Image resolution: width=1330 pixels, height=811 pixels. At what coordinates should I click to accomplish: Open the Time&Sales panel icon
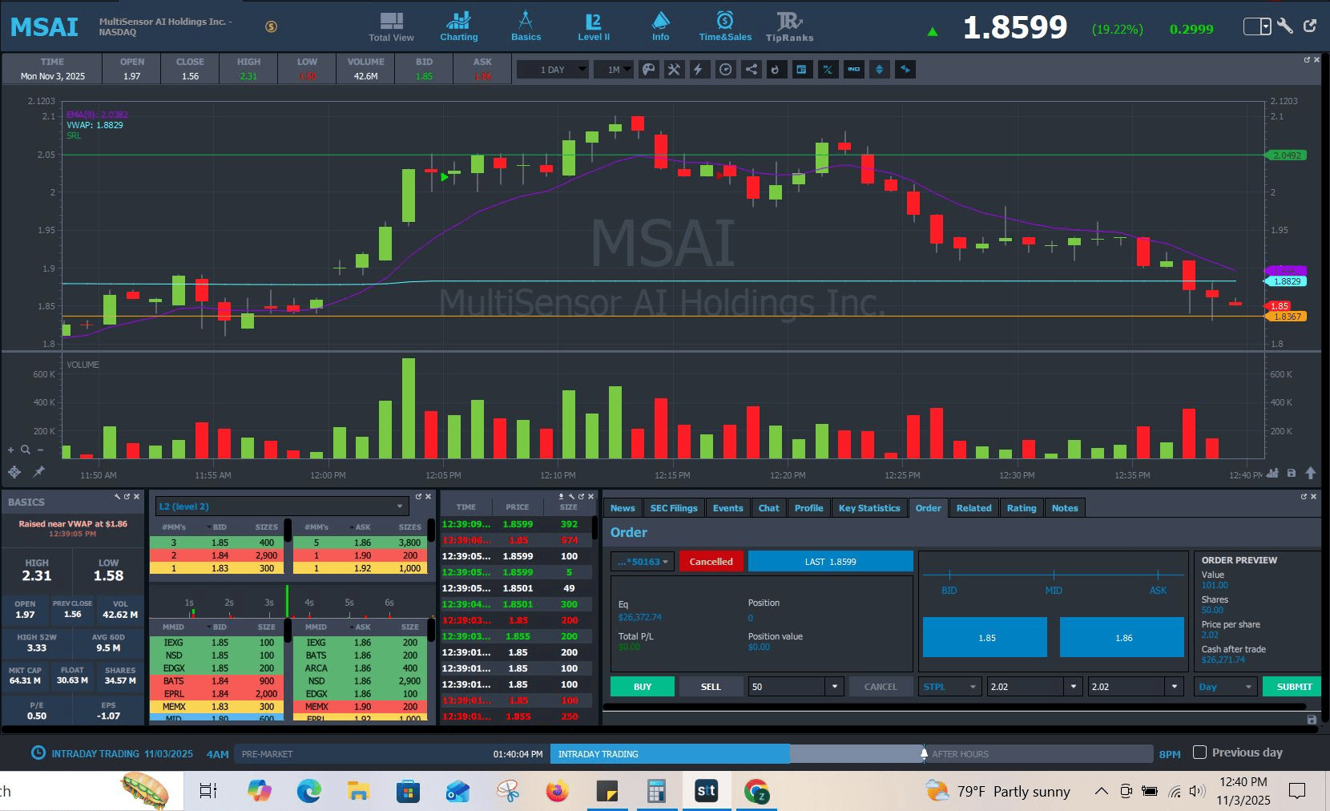click(724, 26)
